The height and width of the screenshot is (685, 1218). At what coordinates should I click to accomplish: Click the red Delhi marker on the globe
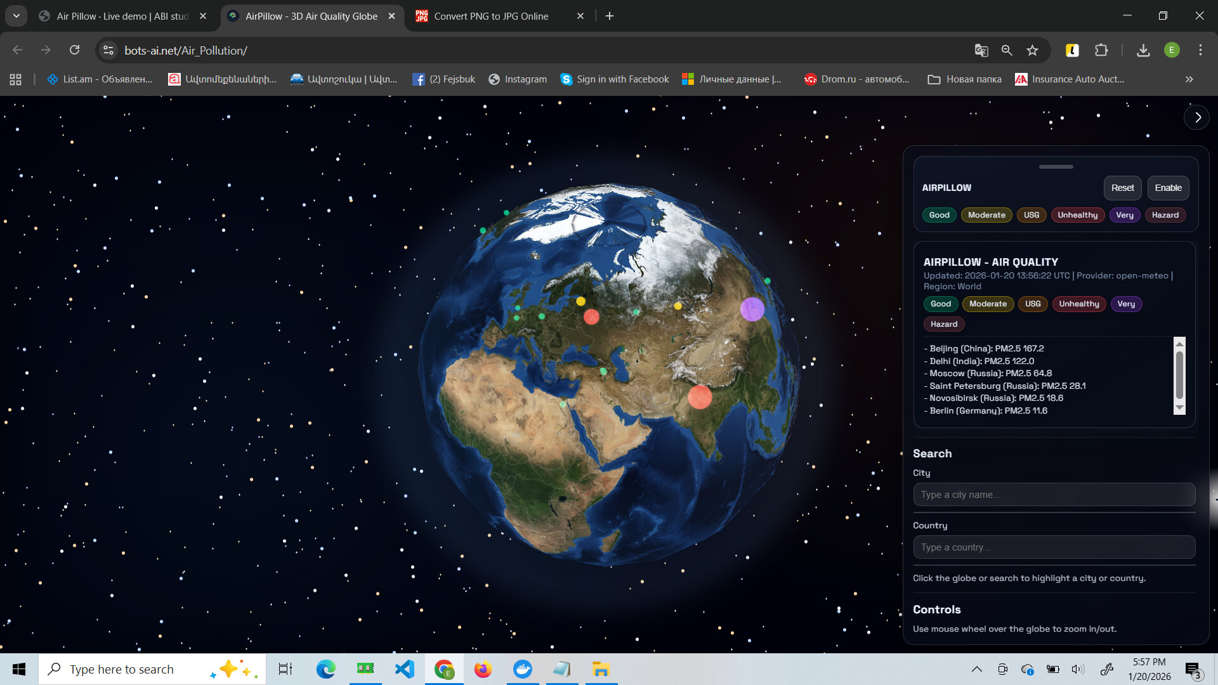(700, 397)
